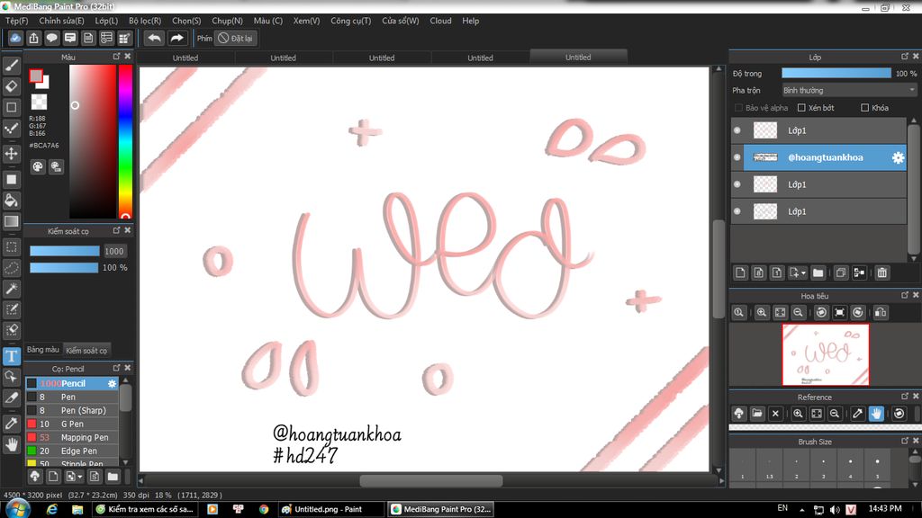Zoom in on the Navigator panel
The image size is (922, 518).
762,312
